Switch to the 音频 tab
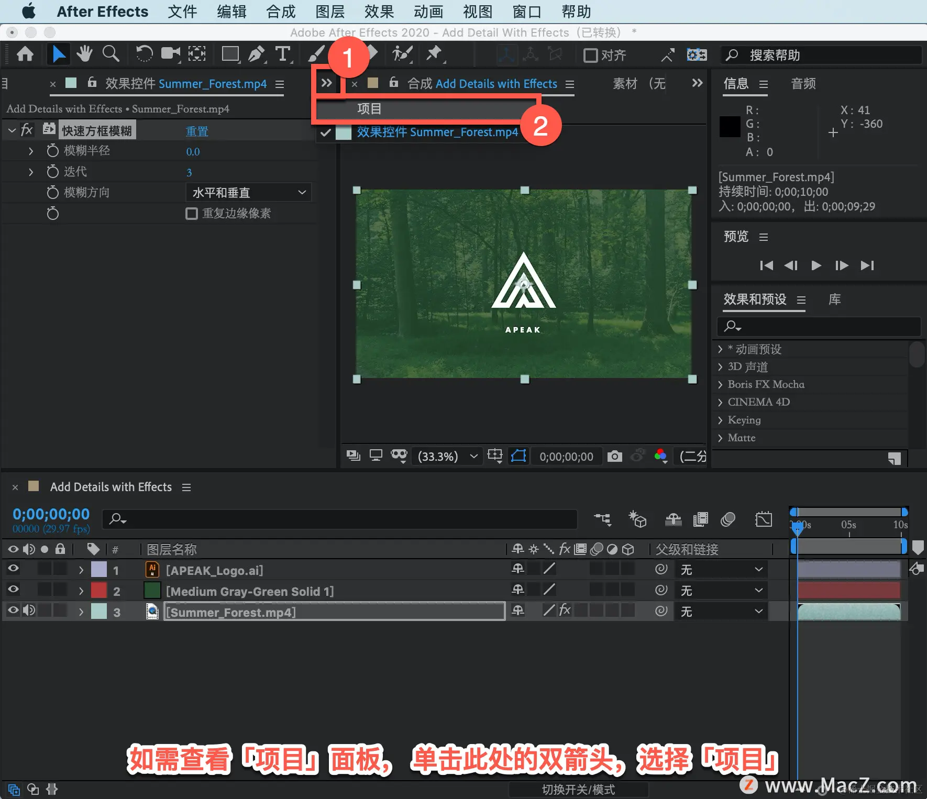This screenshot has width=927, height=799. (x=803, y=84)
